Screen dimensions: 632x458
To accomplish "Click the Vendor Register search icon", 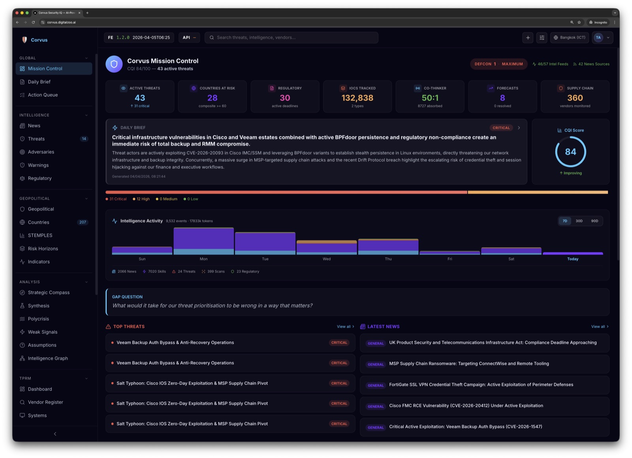I will tap(22, 402).
